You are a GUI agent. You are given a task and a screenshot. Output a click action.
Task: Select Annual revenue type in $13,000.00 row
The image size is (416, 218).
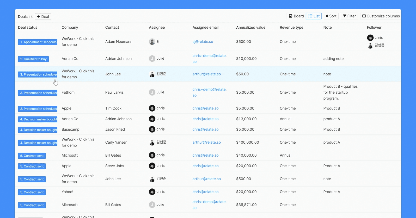click(286, 119)
